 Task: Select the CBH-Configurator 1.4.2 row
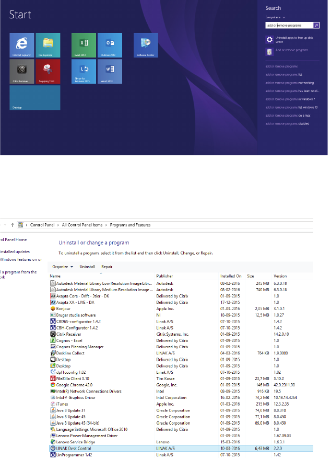tap(181, 328)
